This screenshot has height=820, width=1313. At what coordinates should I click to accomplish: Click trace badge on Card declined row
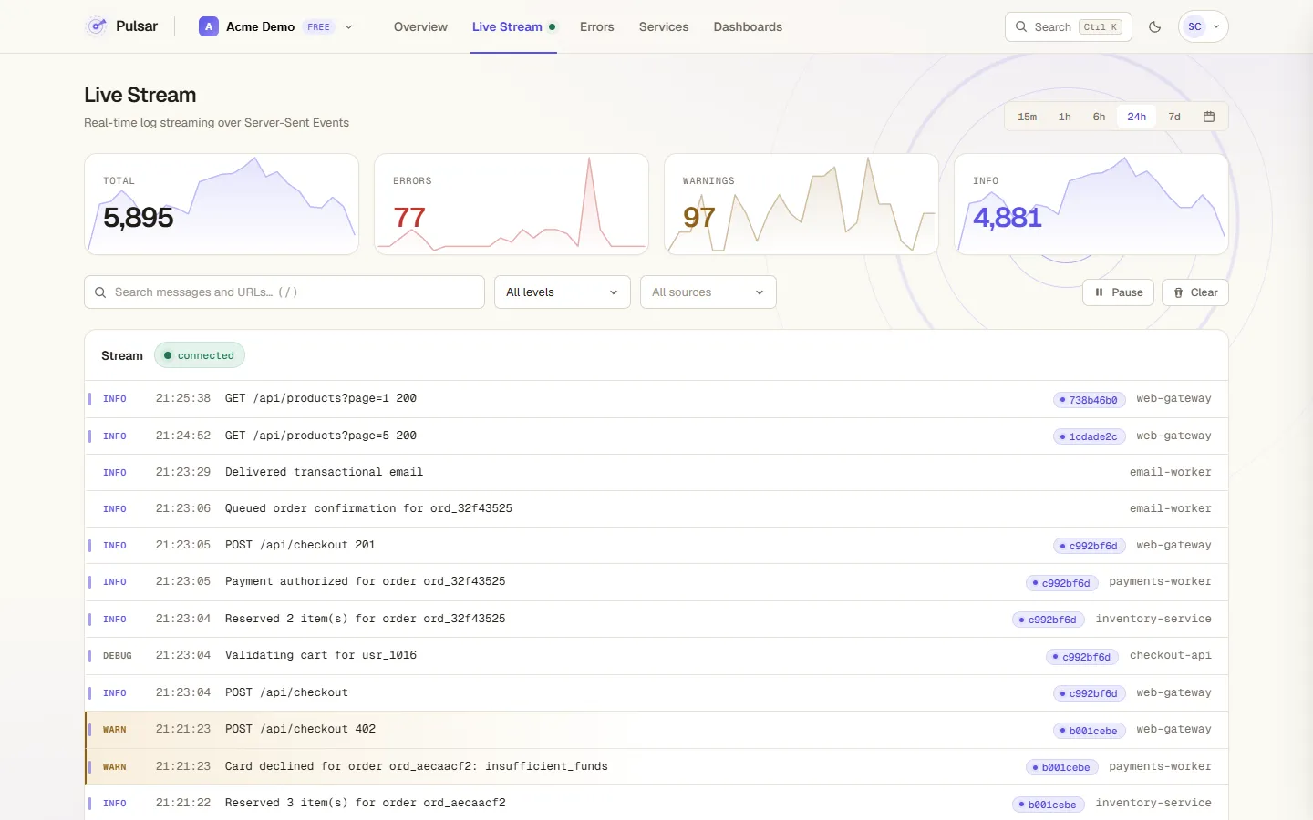tap(1062, 767)
